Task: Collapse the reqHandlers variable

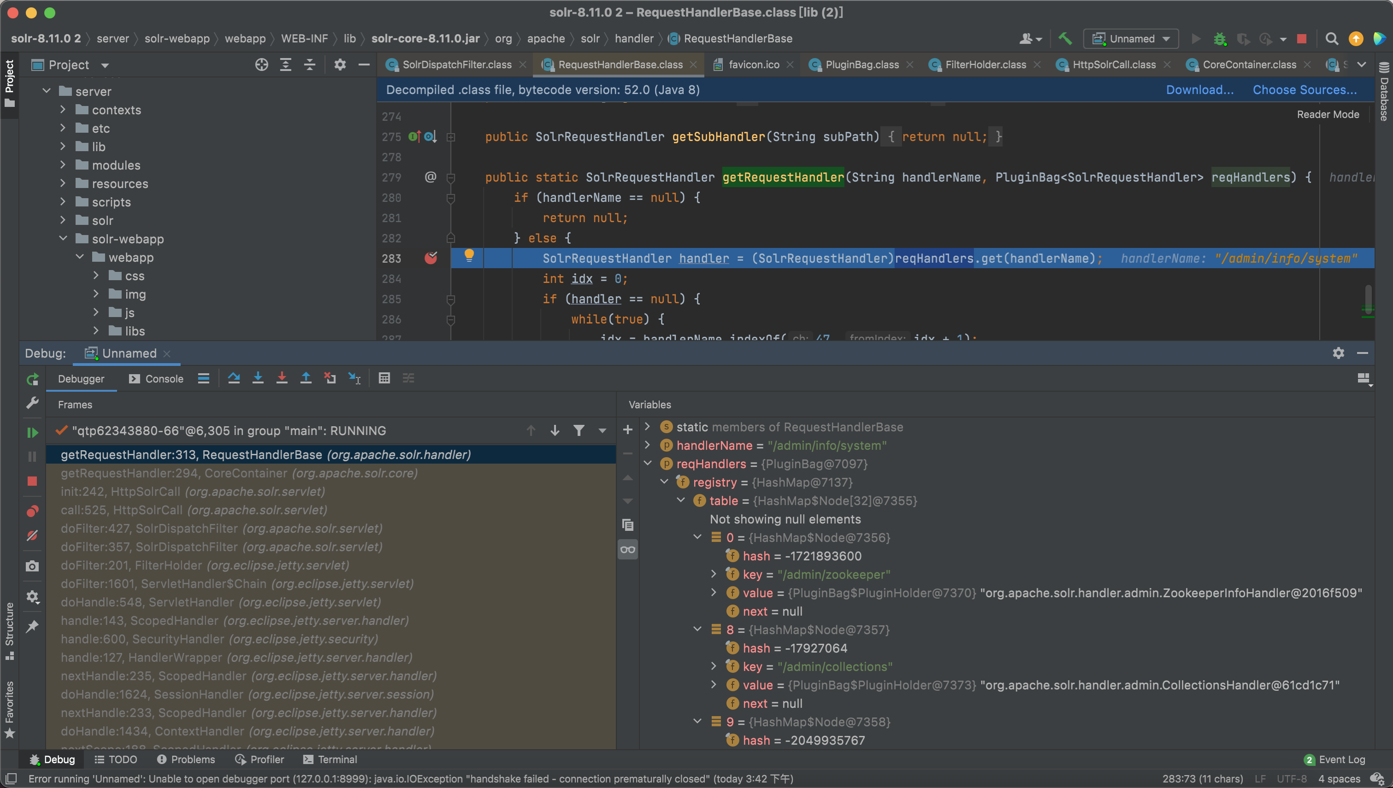Action: pos(647,463)
